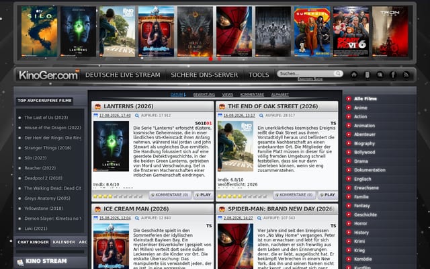Image resolution: width=430 pixels, height=269 pixels.
Task: Click German flag icon beside Lanterns title
Action: pos(97,106)
